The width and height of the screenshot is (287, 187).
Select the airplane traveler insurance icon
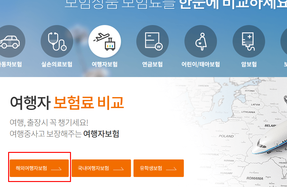click(105, 41)
